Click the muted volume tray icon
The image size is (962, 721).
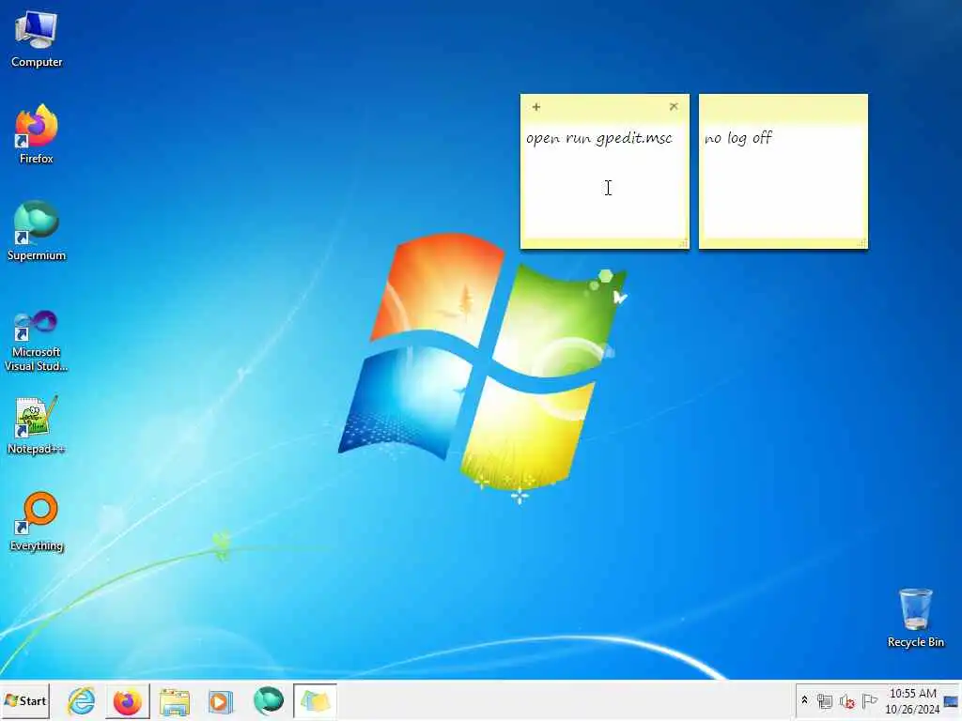tap(847, 700)
